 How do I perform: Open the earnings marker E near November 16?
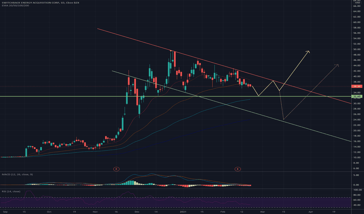pyautogui.click(x=116, y=169)
